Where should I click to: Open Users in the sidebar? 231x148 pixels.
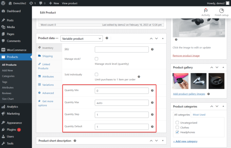[16, 136]
